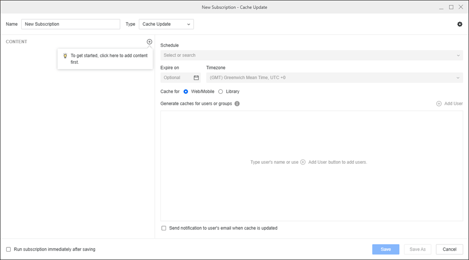
Task: Open the Type Cache Update dropdown
Action: (166, 24)
